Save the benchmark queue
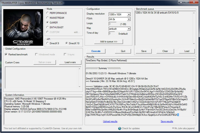This screenshot has width=200, height=133. pyautogui.click(x=144, y=51)
